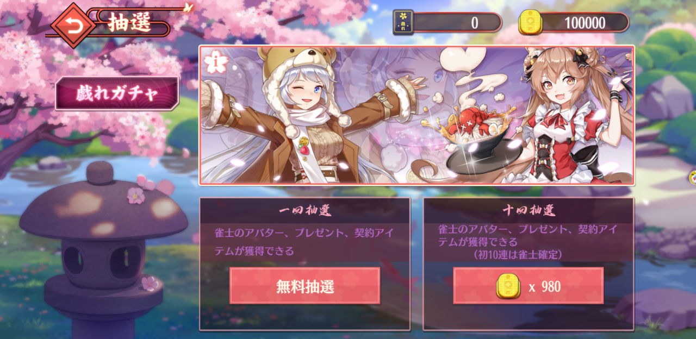Tap the summon ticket scroll icon
This screenshot has width=696, height=339.
pyautogui.click(x=403, y=22)
